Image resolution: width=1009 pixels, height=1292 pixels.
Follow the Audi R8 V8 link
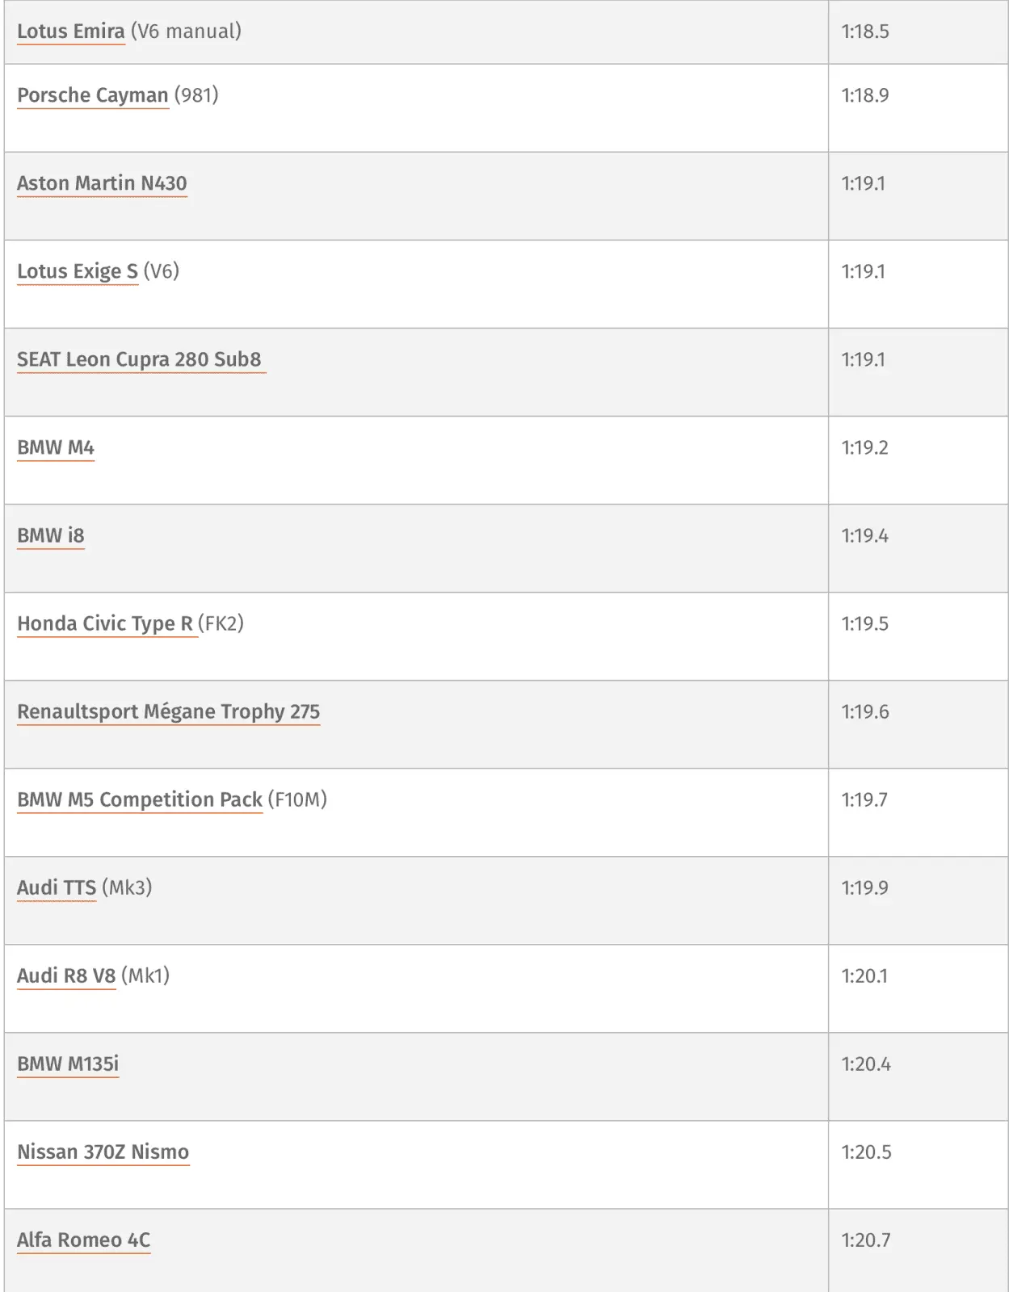pos(66,975)
